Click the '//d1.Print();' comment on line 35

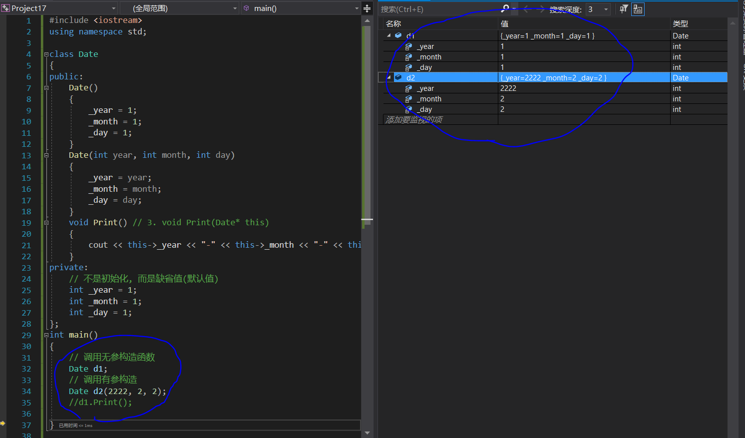point(100,403)
